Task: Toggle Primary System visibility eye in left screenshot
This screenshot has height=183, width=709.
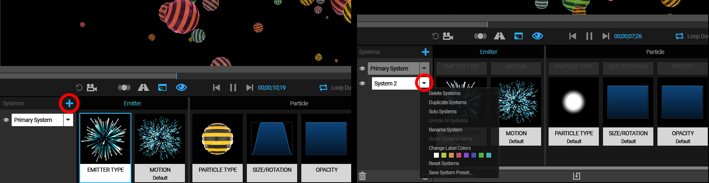Action: pyautogui.click(x=6, y=120)
